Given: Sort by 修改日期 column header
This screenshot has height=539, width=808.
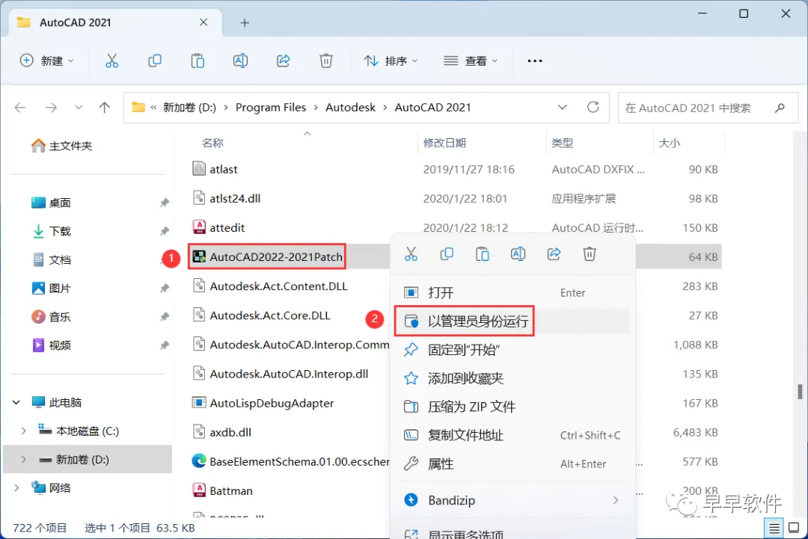Looking at the screenshot, I should tap(444, 143).
